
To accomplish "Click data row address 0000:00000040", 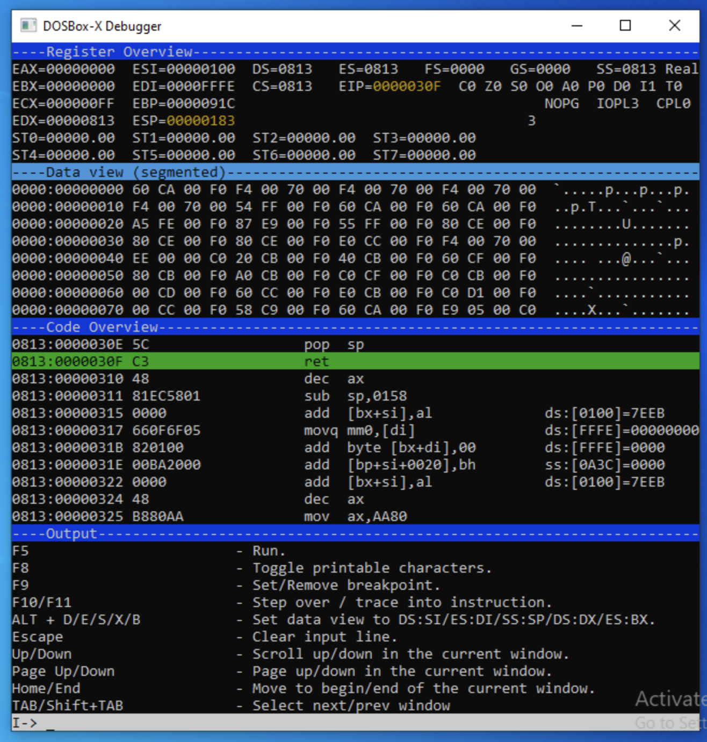I will coord(68,258).
